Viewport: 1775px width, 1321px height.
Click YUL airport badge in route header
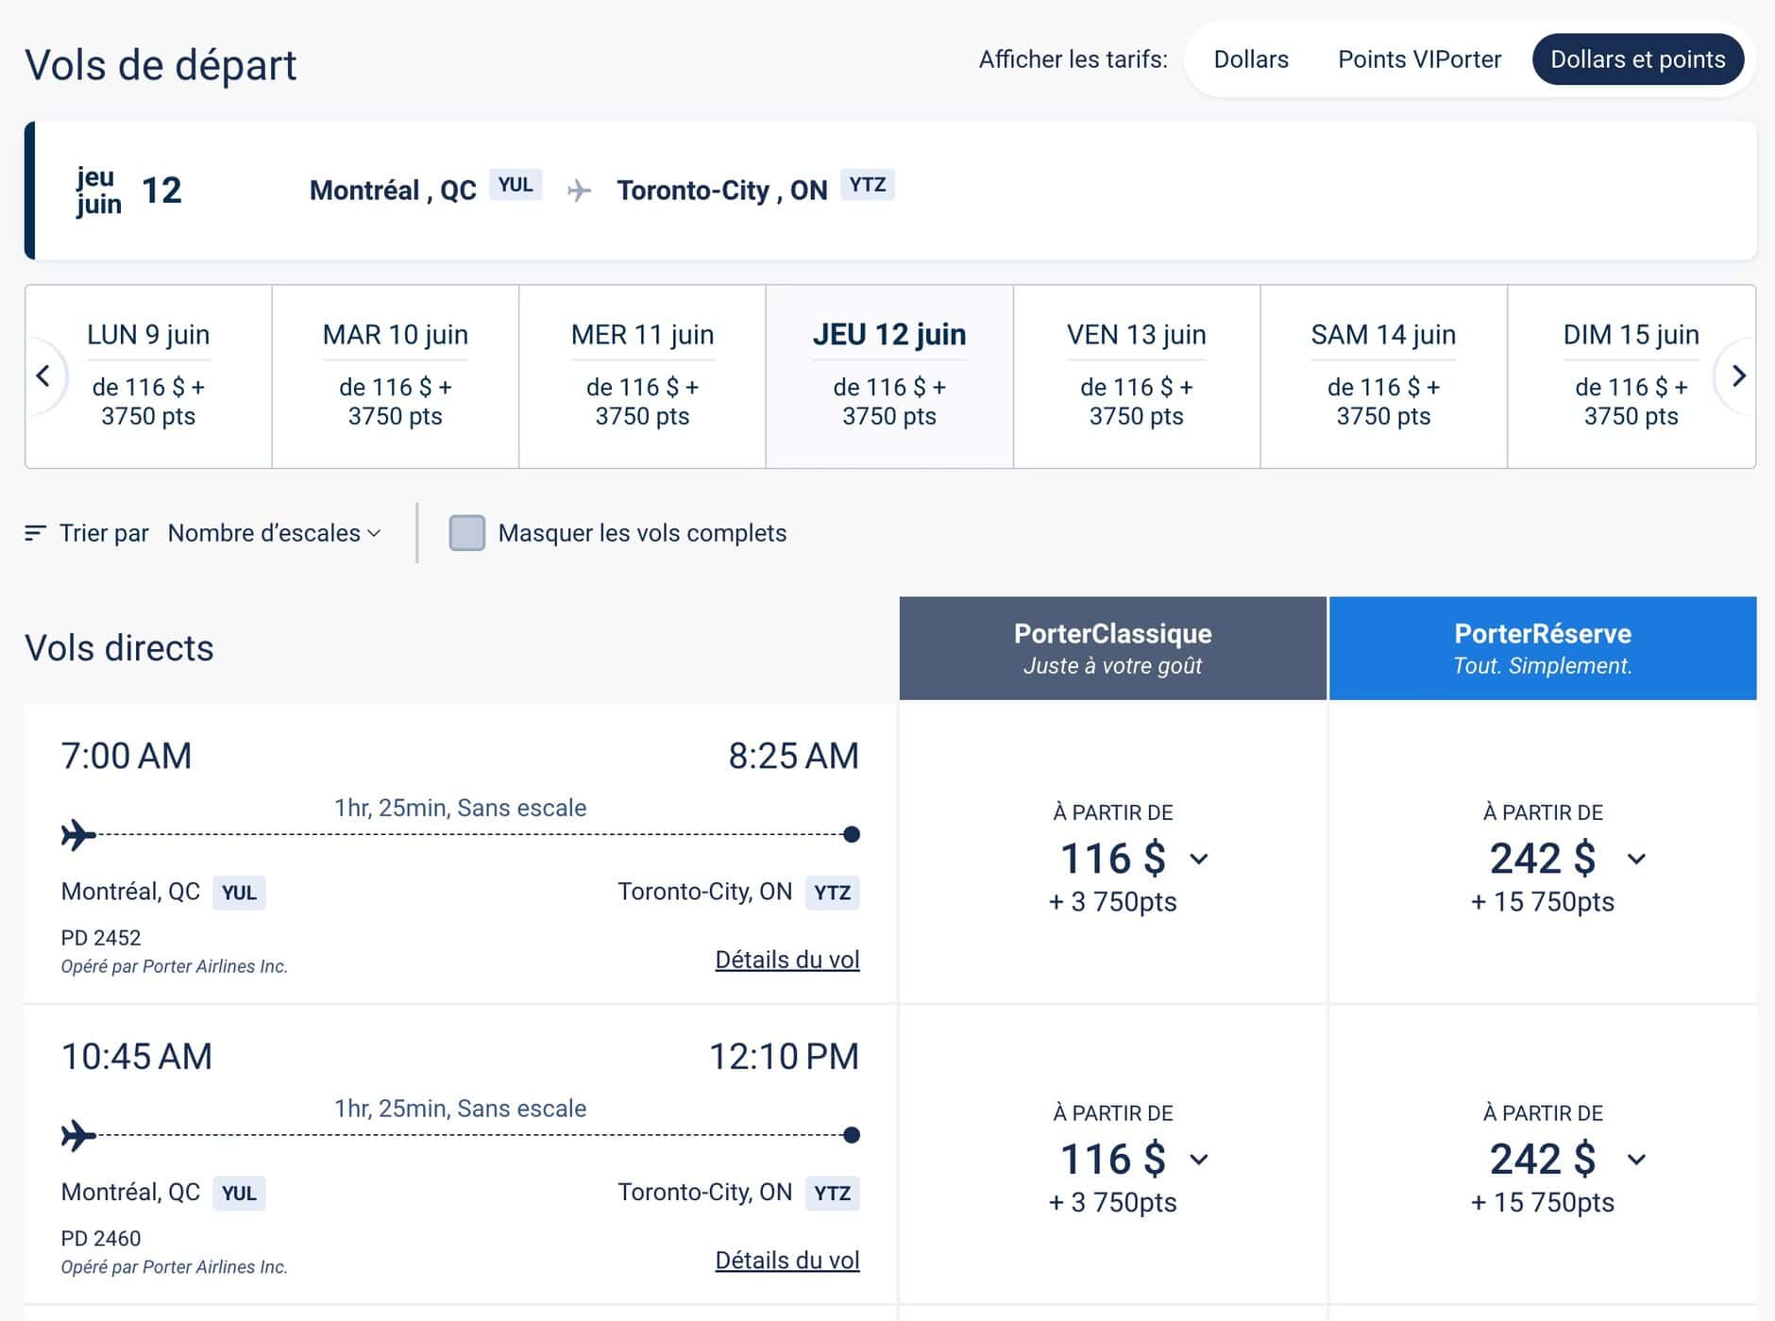(516, 185)
